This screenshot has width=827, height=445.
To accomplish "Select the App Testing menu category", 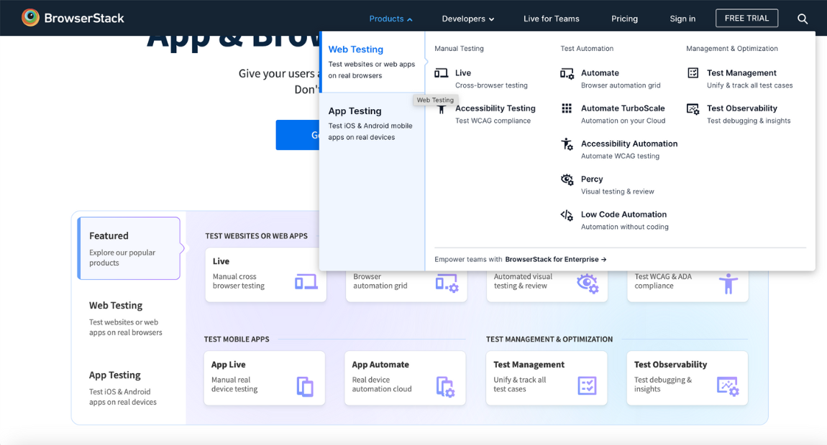I will (372, 123).
